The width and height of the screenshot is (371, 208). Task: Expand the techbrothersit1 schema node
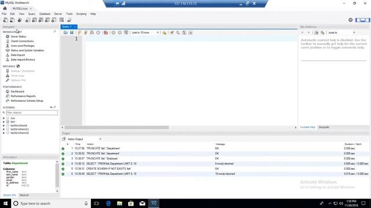(4, 129)
